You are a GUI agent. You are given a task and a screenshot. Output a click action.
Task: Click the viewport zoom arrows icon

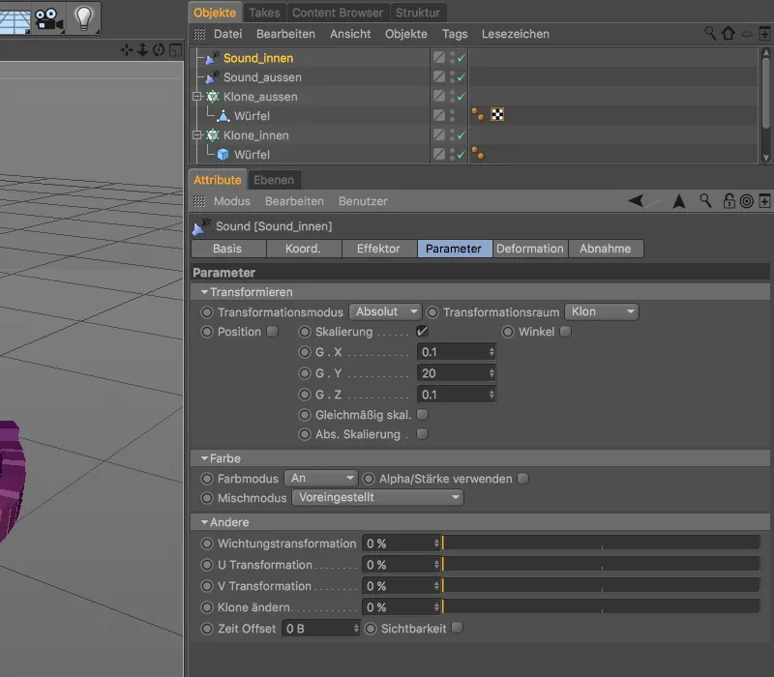[x=142, y=50]
